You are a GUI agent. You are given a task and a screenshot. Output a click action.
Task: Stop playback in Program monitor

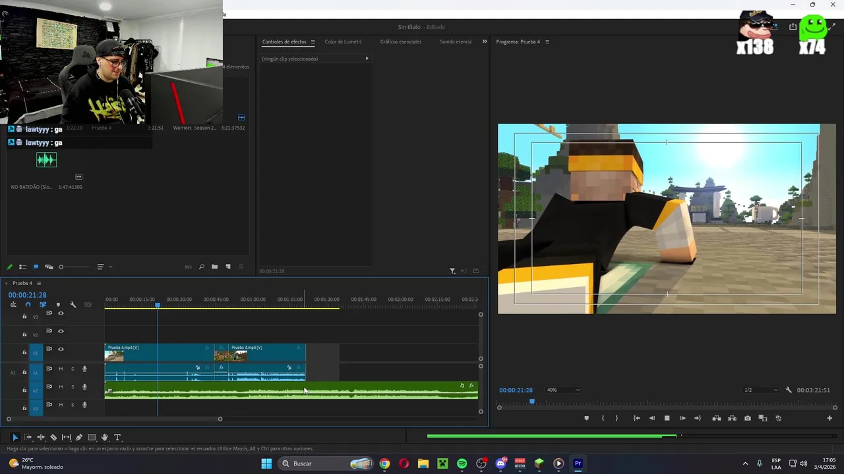click(x=667, y=418)
